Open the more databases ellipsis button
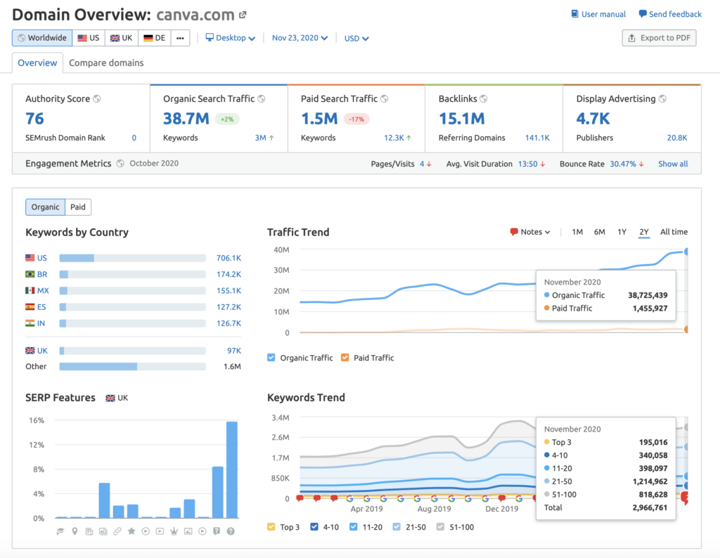This screenshot has height=558, width=720. pyautogui.click(x=181, y=38)
